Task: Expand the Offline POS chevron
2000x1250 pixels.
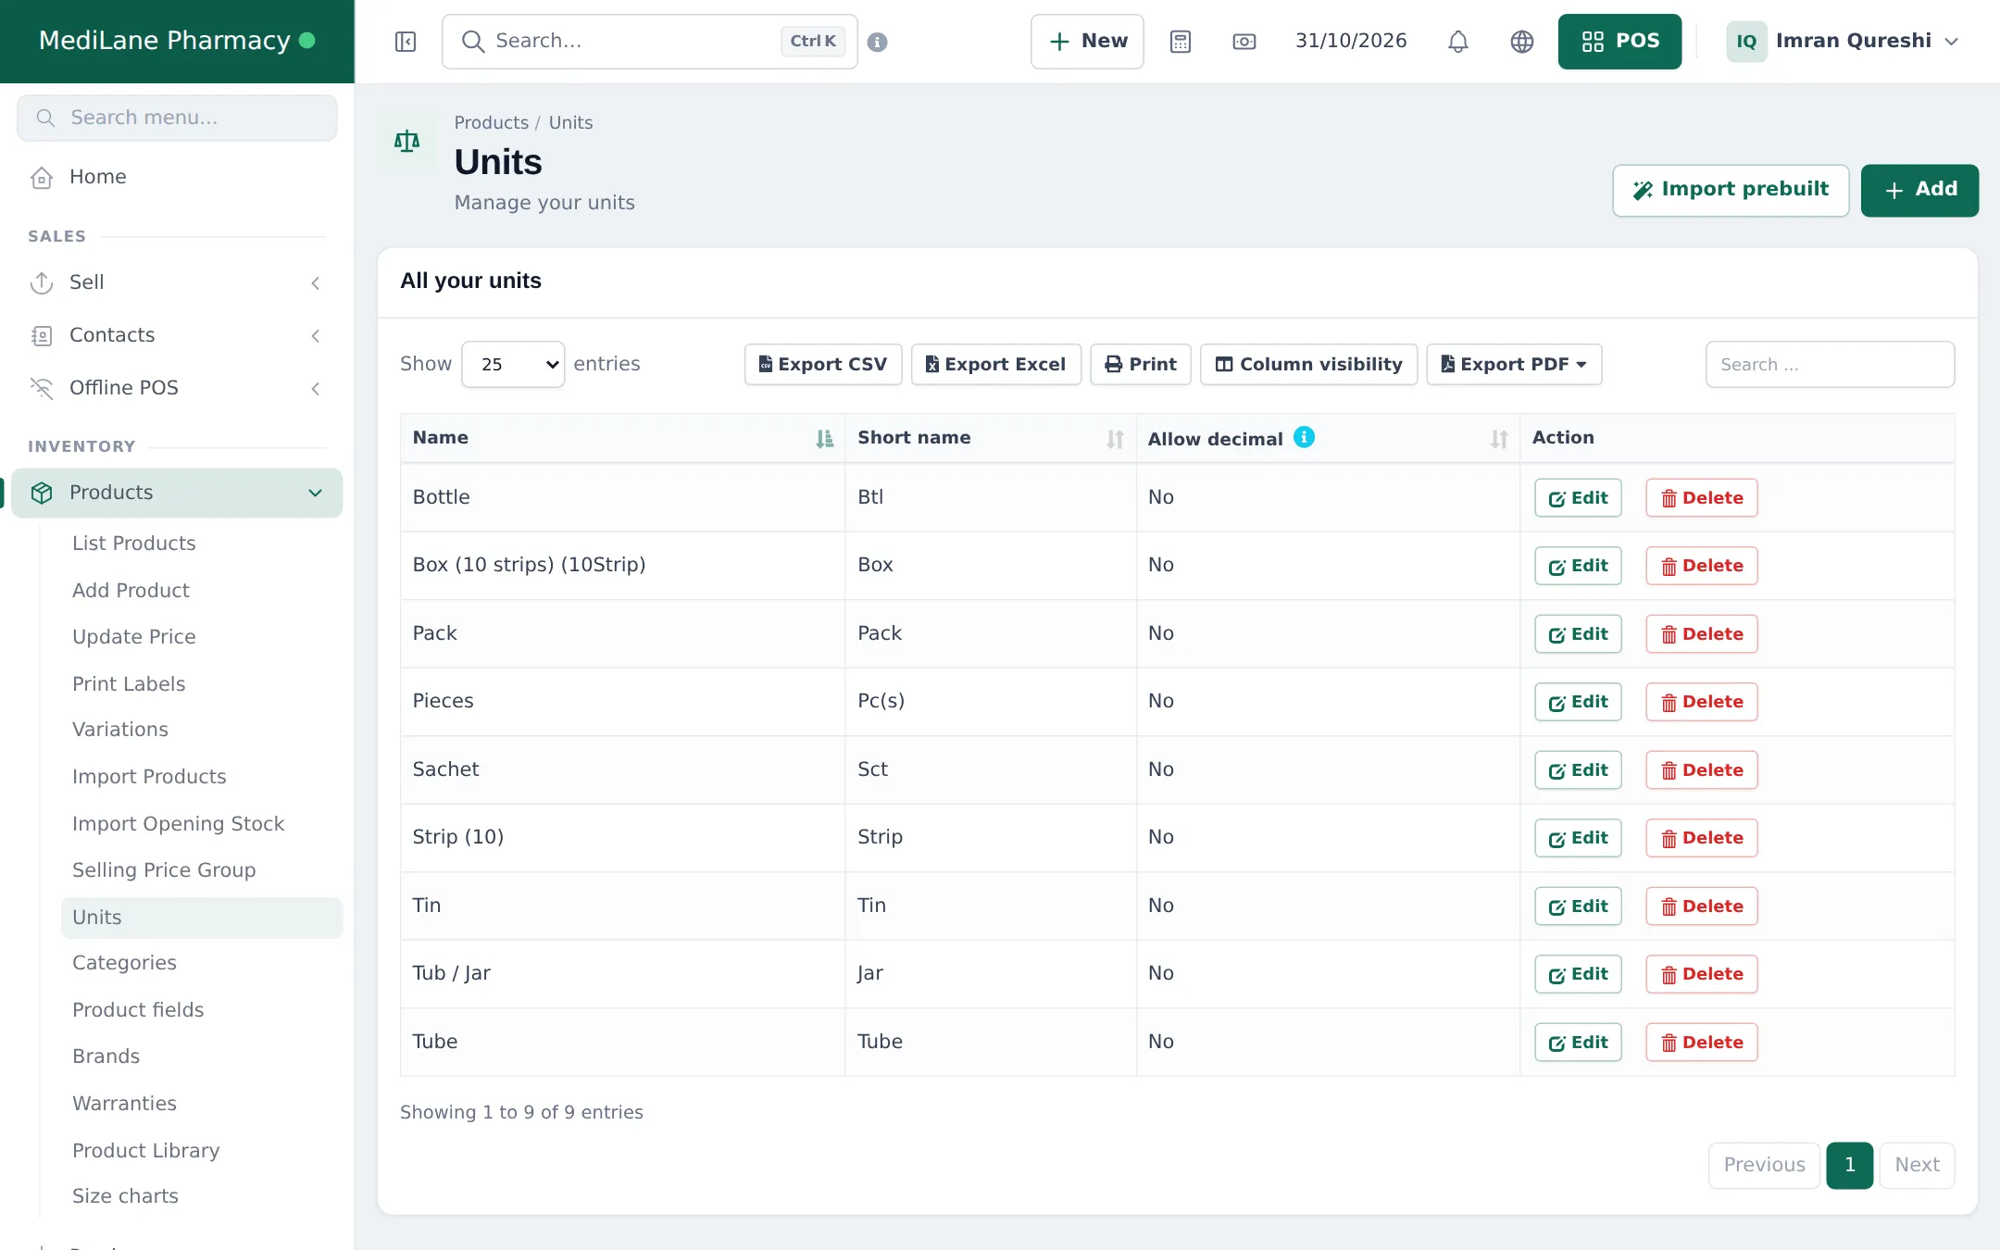Action: pyautogui.click(x=316, y=388)
